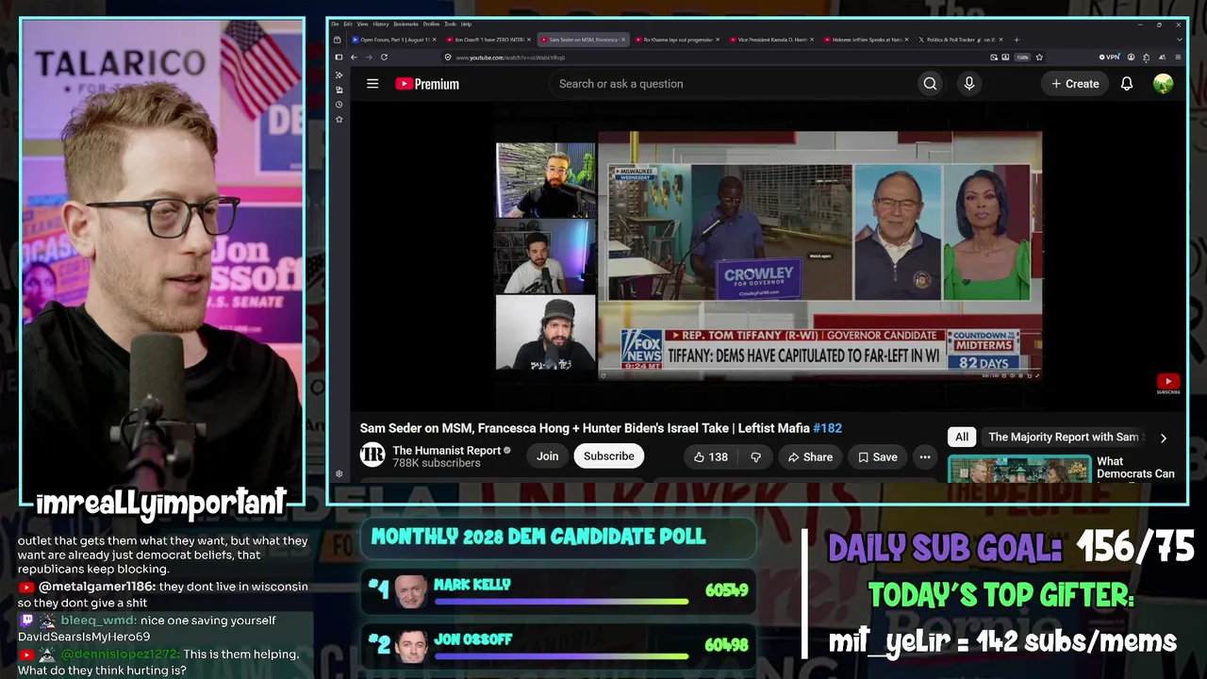Follow the #182 hashtag link
Viewport: 1207px width, 679px height.
[827, 428]
